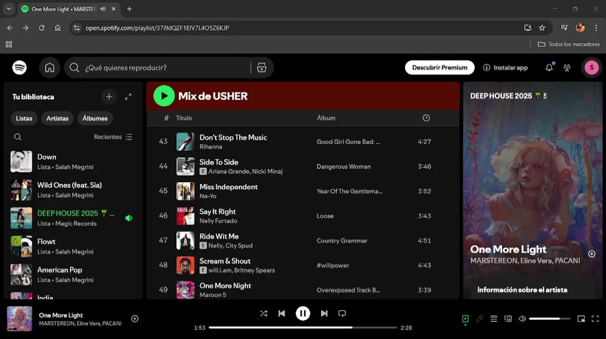Open friend activity icon
The image size is (606, 339).
coord(567,68)
